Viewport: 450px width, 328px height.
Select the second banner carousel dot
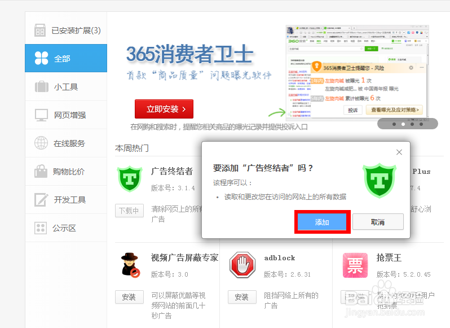[x=403, y=124]
